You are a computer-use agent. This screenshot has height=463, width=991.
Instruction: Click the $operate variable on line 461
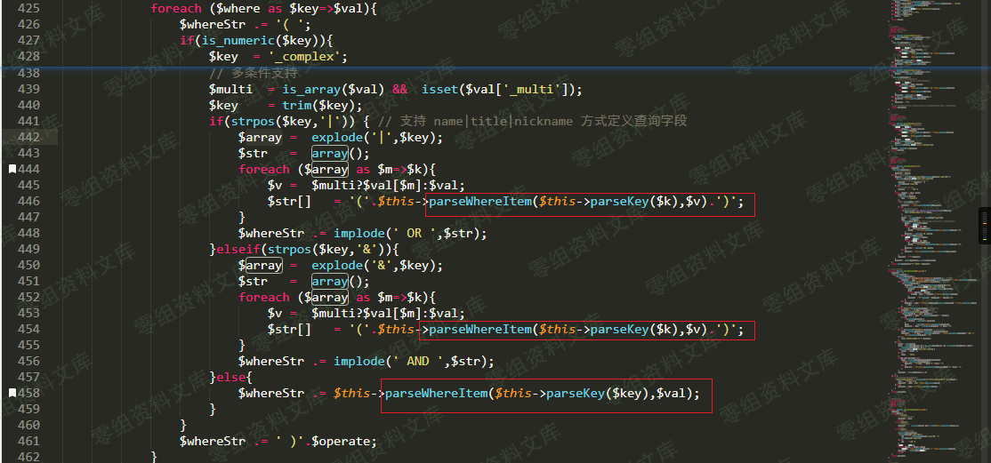point(346,441)
